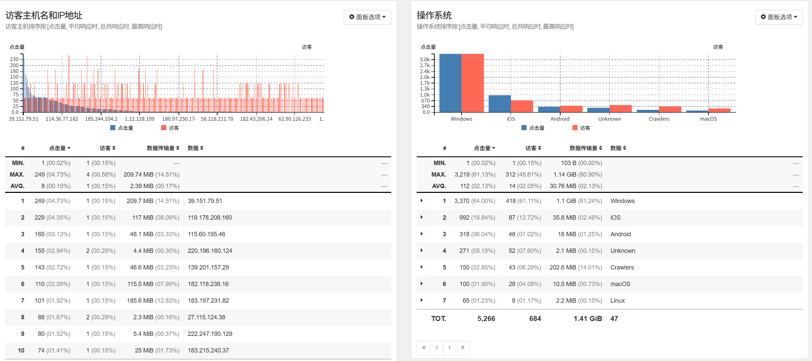The width and height of the screenshot is (812, 361).
Task: Click blue 点击量 legend swatch in hosts chart
Action: 113,128
